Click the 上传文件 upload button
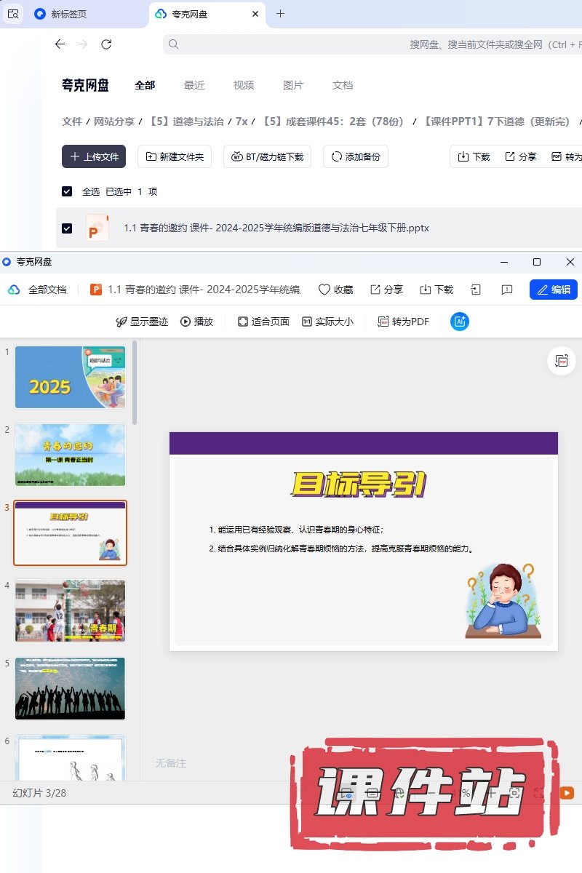Image resolution: width=582 pixels, height=873 pixels. (x=94, y=156)
